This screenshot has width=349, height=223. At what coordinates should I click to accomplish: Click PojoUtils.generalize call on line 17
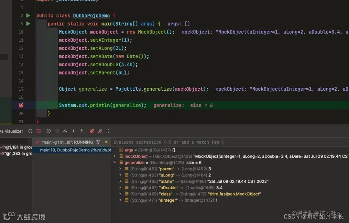162,89
